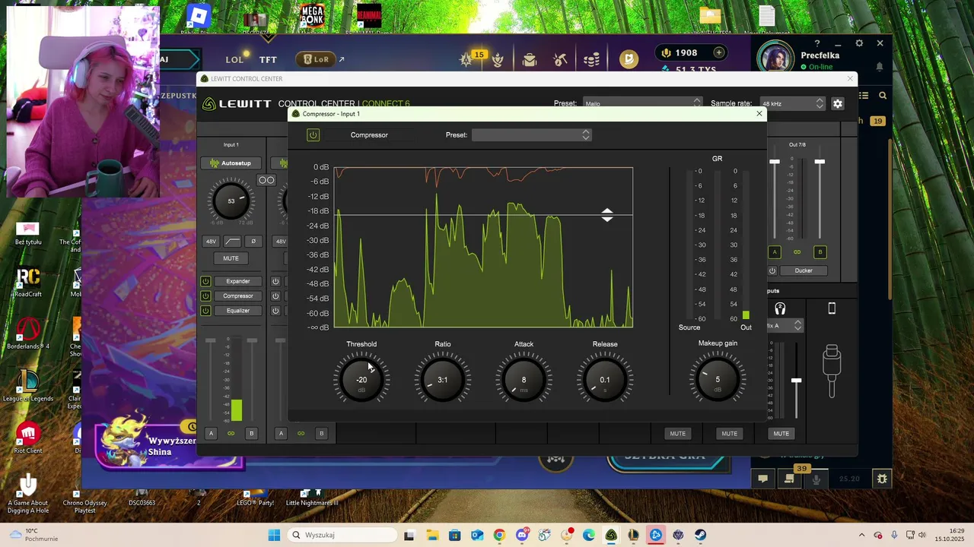Open the Lewitt settings gear

point(838,103)
